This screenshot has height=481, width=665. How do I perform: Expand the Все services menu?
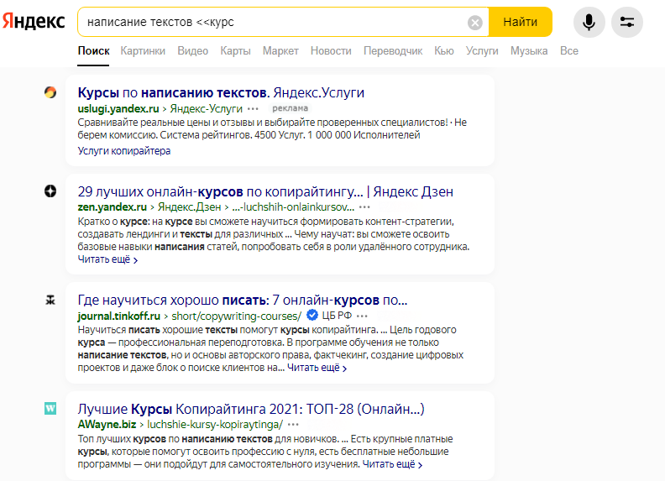tap(568, 51)
